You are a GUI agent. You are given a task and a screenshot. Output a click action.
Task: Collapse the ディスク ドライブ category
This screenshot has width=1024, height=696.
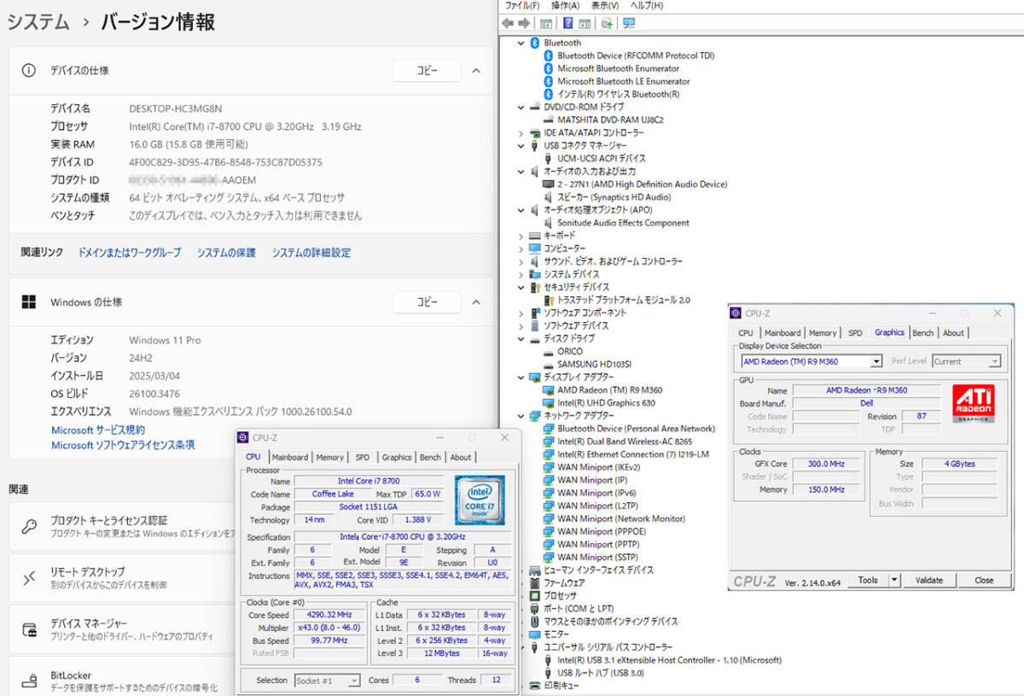click(x=521, y=338)
